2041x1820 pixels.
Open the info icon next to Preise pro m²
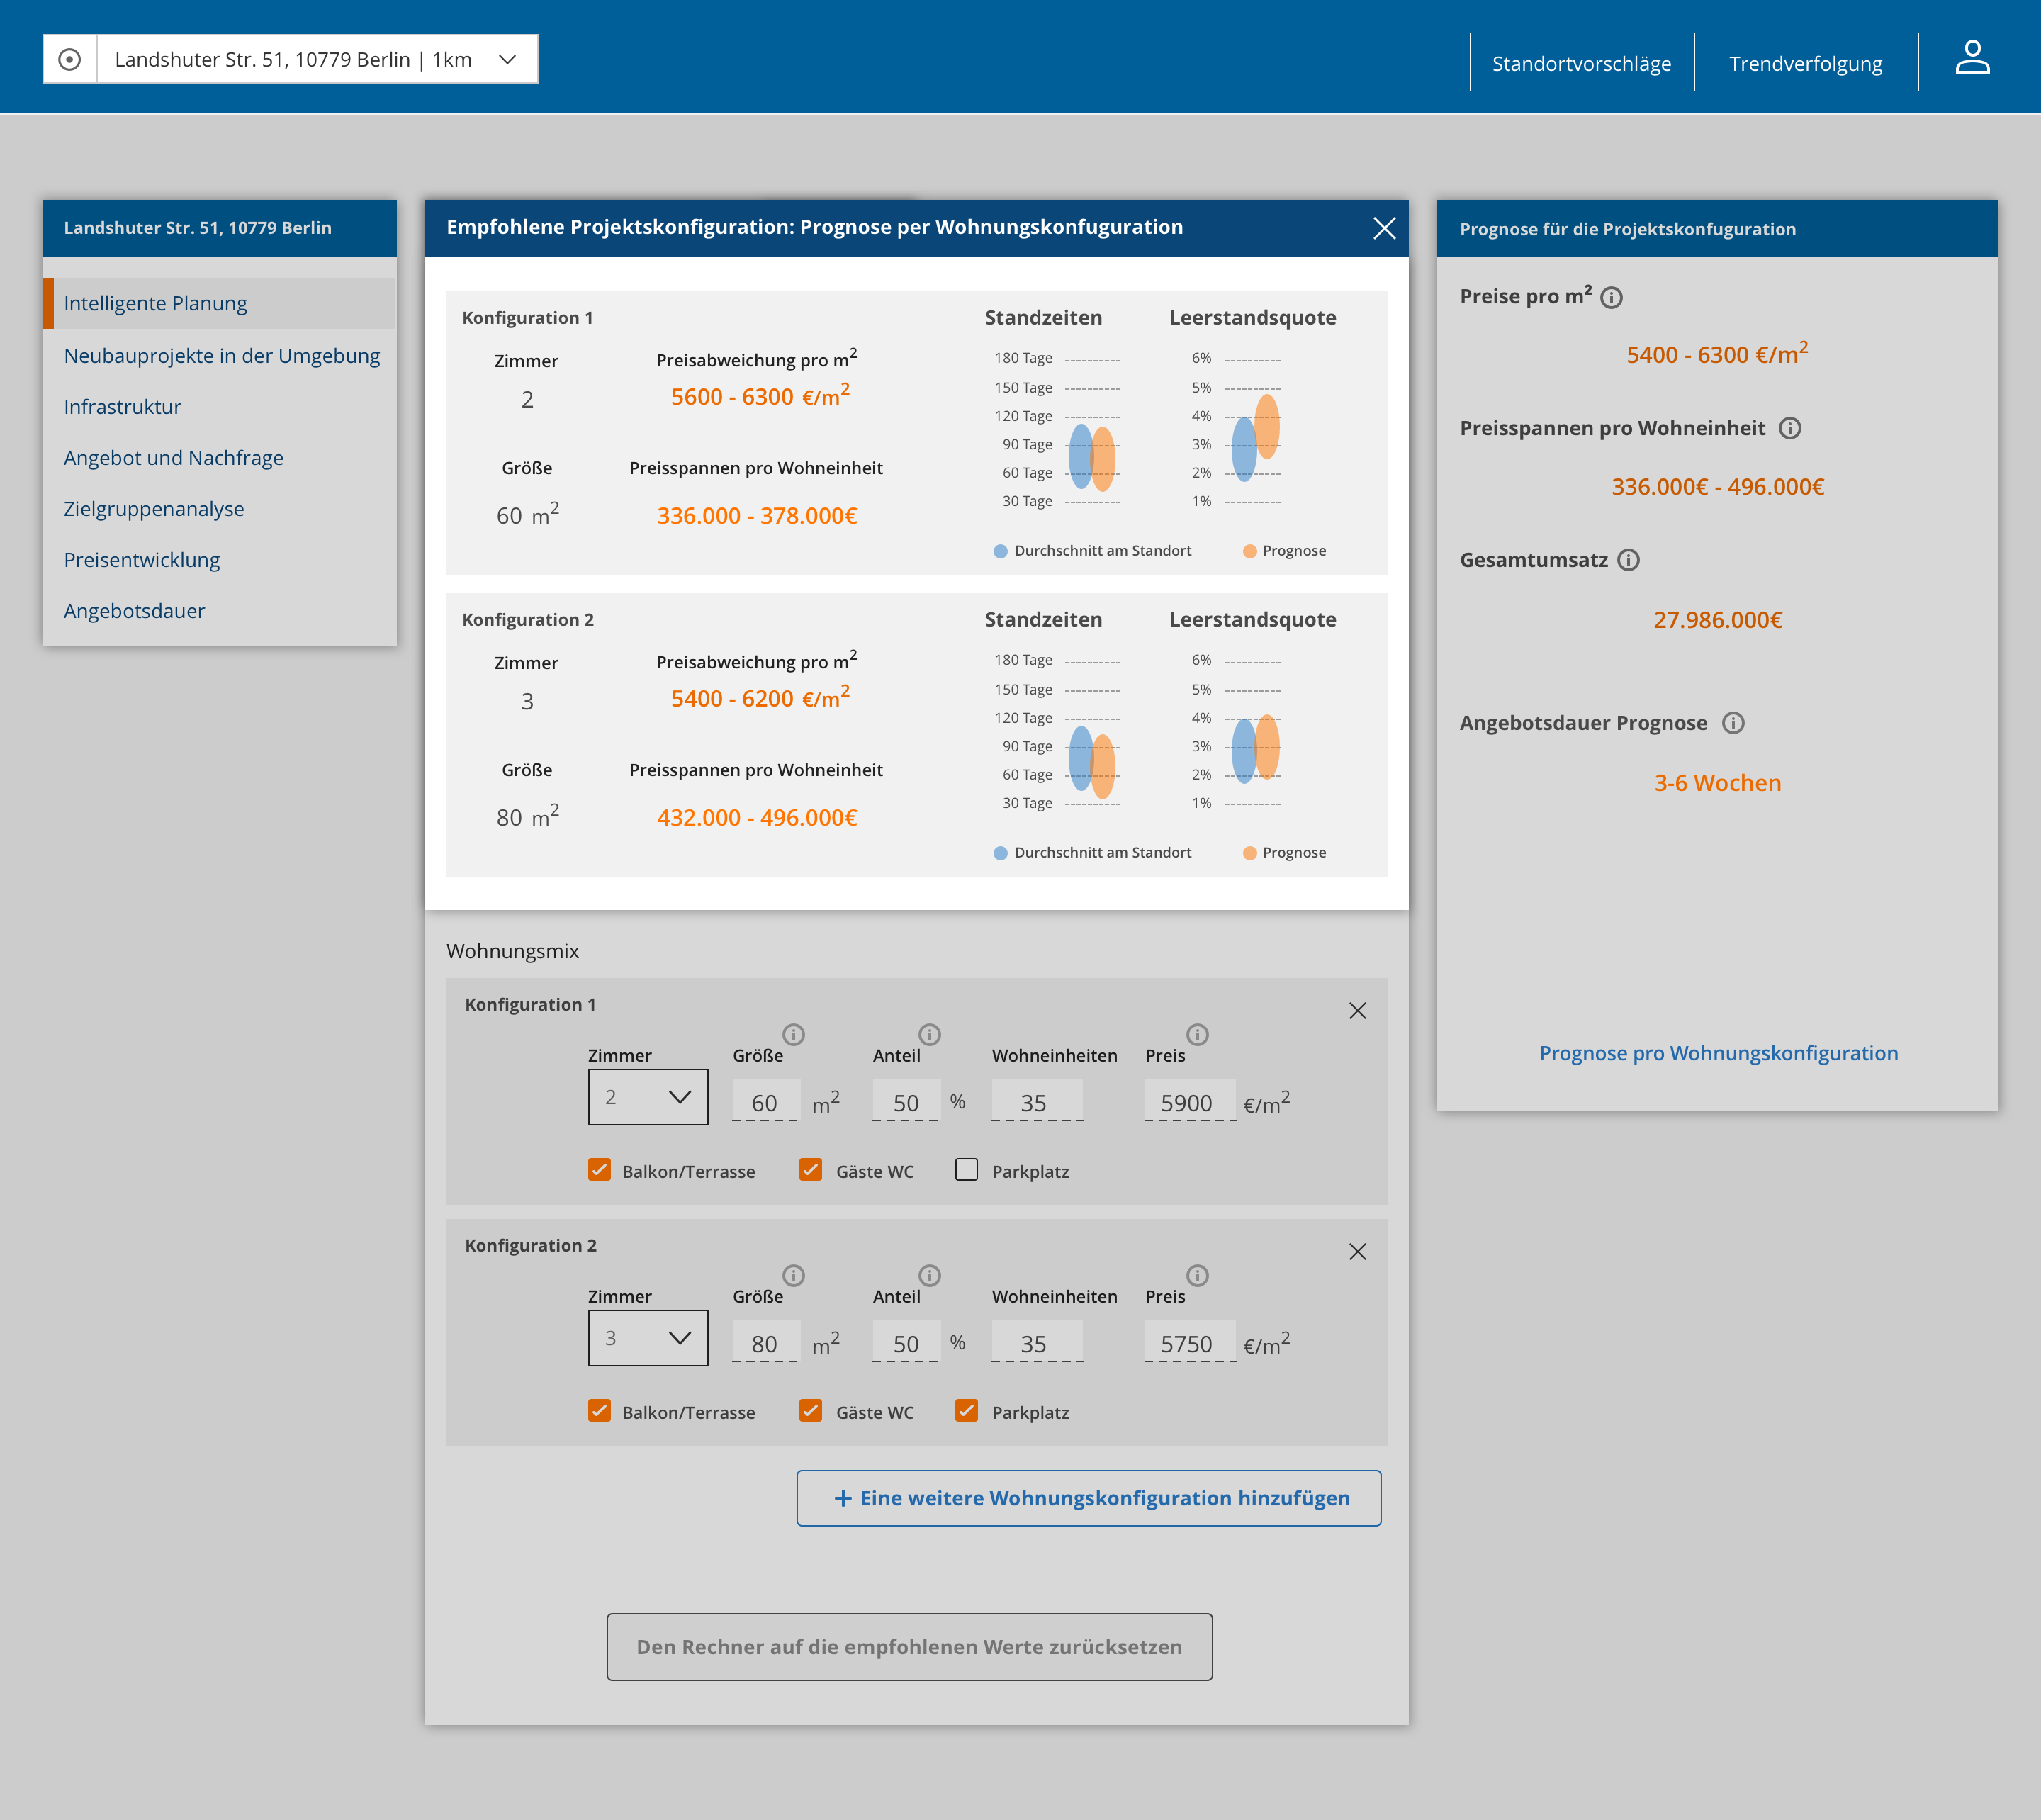(x=1612, y=296)
